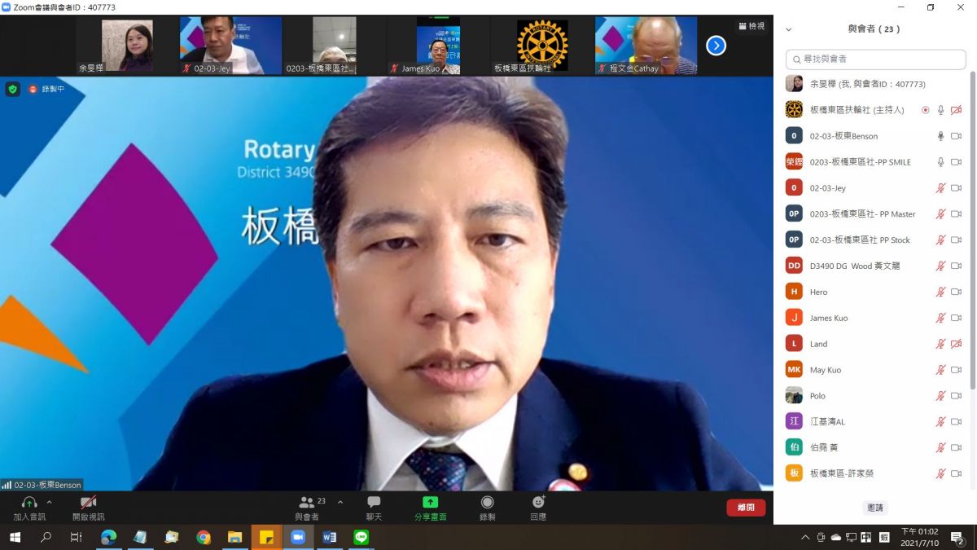Viewport: 977px width, 550px height.
Task: Click microphone icon on 板橋東區扶輪社 (主持人) row
Action: (x=940, y=110)
